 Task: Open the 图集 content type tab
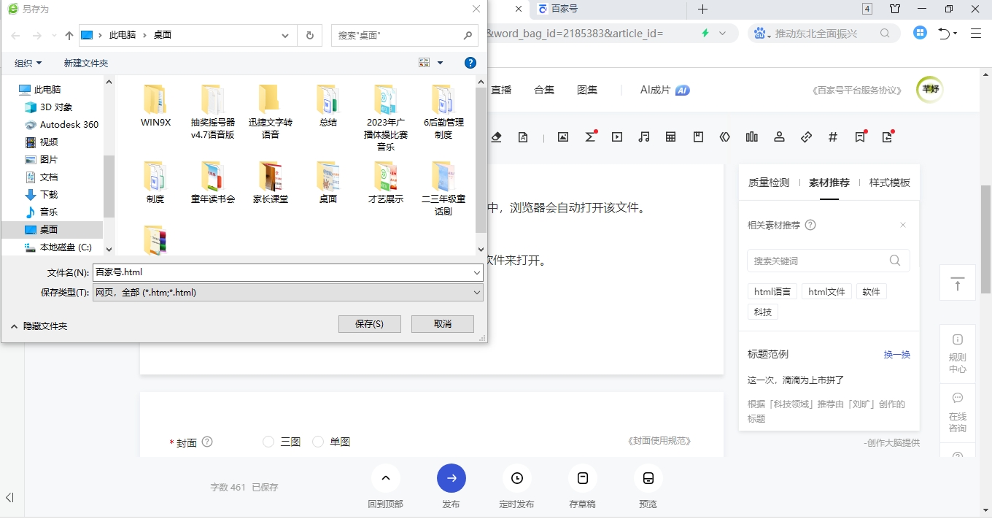587,90
